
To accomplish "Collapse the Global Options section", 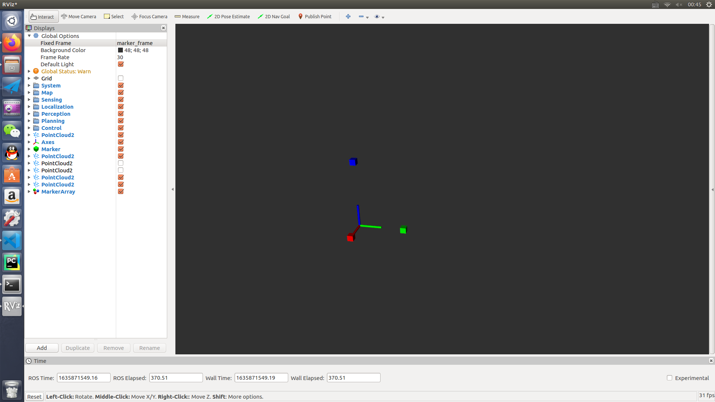I will click(29, 36).
